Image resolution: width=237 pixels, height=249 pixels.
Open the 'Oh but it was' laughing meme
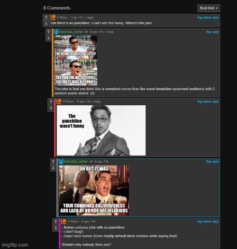94,190
